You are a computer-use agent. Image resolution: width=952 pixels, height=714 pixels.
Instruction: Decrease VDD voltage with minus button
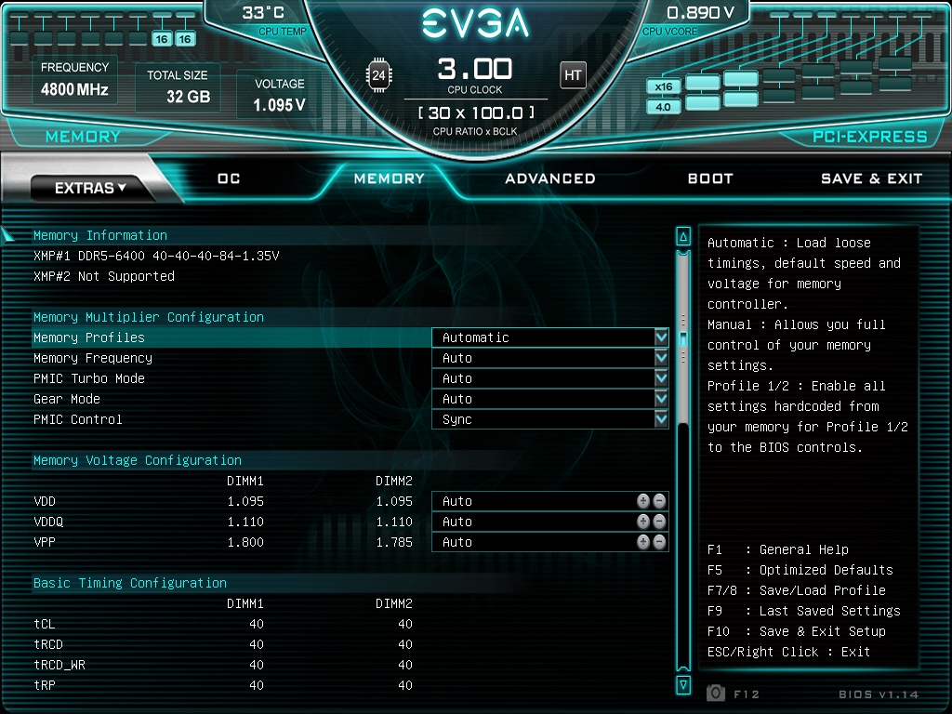coord(659,501)
